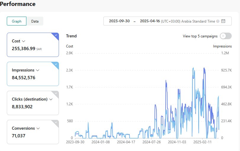
Task: Click the 925.7K impressions axis label
Action: point(226,70)
